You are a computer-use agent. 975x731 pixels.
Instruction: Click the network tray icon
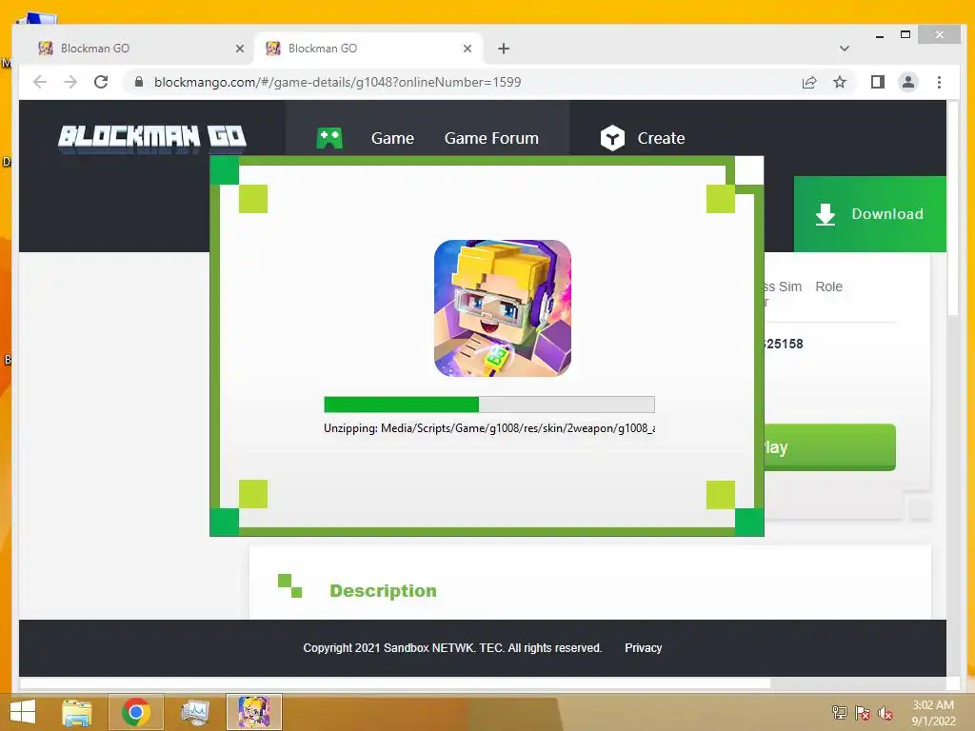pyautogui.click(x=840, y=713)
